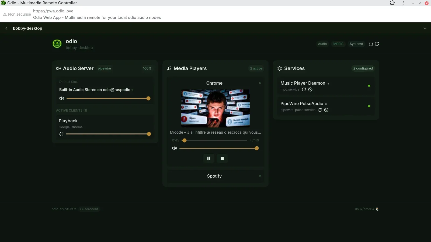Viewport: 431px width, 242px height.
Task: Toggle the Audio section filter
Action: coord(322,44)
